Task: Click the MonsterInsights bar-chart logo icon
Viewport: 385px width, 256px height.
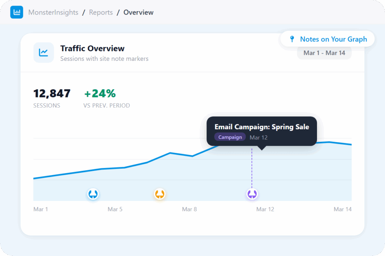Action: click(17, 12)
